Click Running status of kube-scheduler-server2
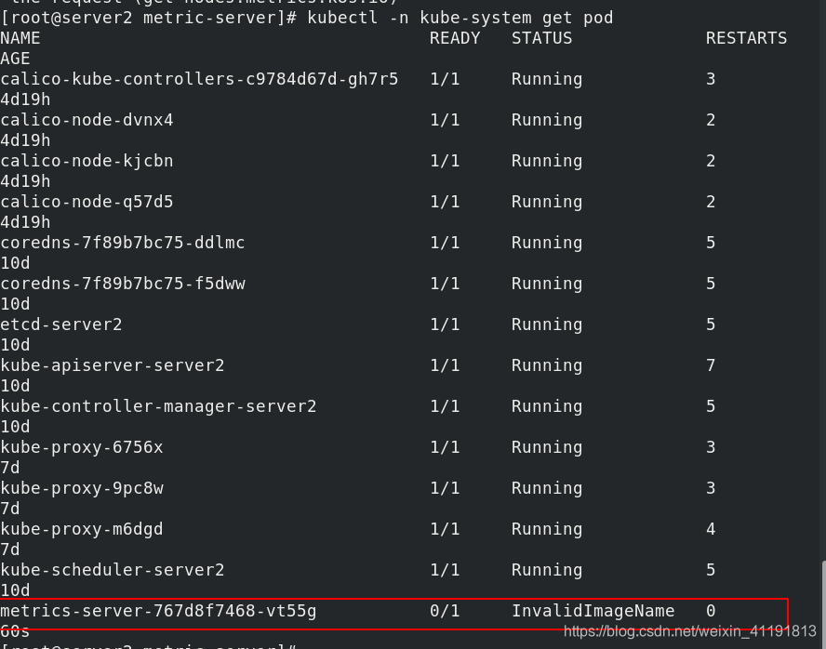The image size is (826, 649). click(x=547, y=571)
